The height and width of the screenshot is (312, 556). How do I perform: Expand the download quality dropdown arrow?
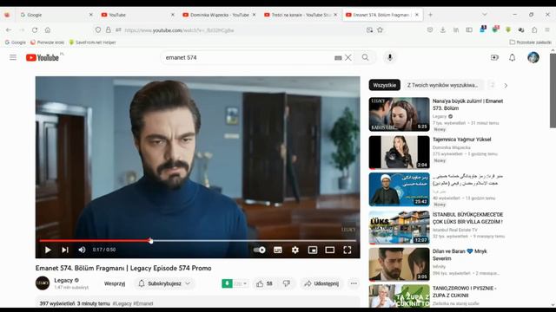pos(245,283)
